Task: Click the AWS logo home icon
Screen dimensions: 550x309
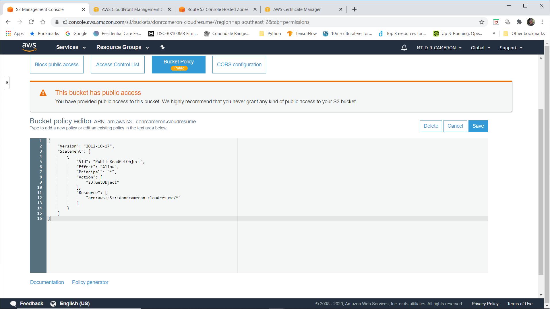Action: pos(29,47)
